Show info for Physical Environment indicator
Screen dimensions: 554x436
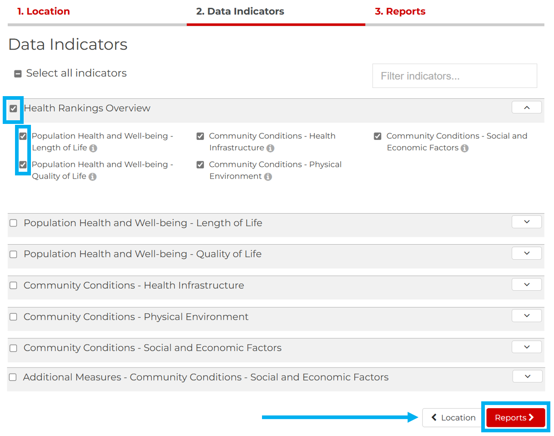pos(268,177)
